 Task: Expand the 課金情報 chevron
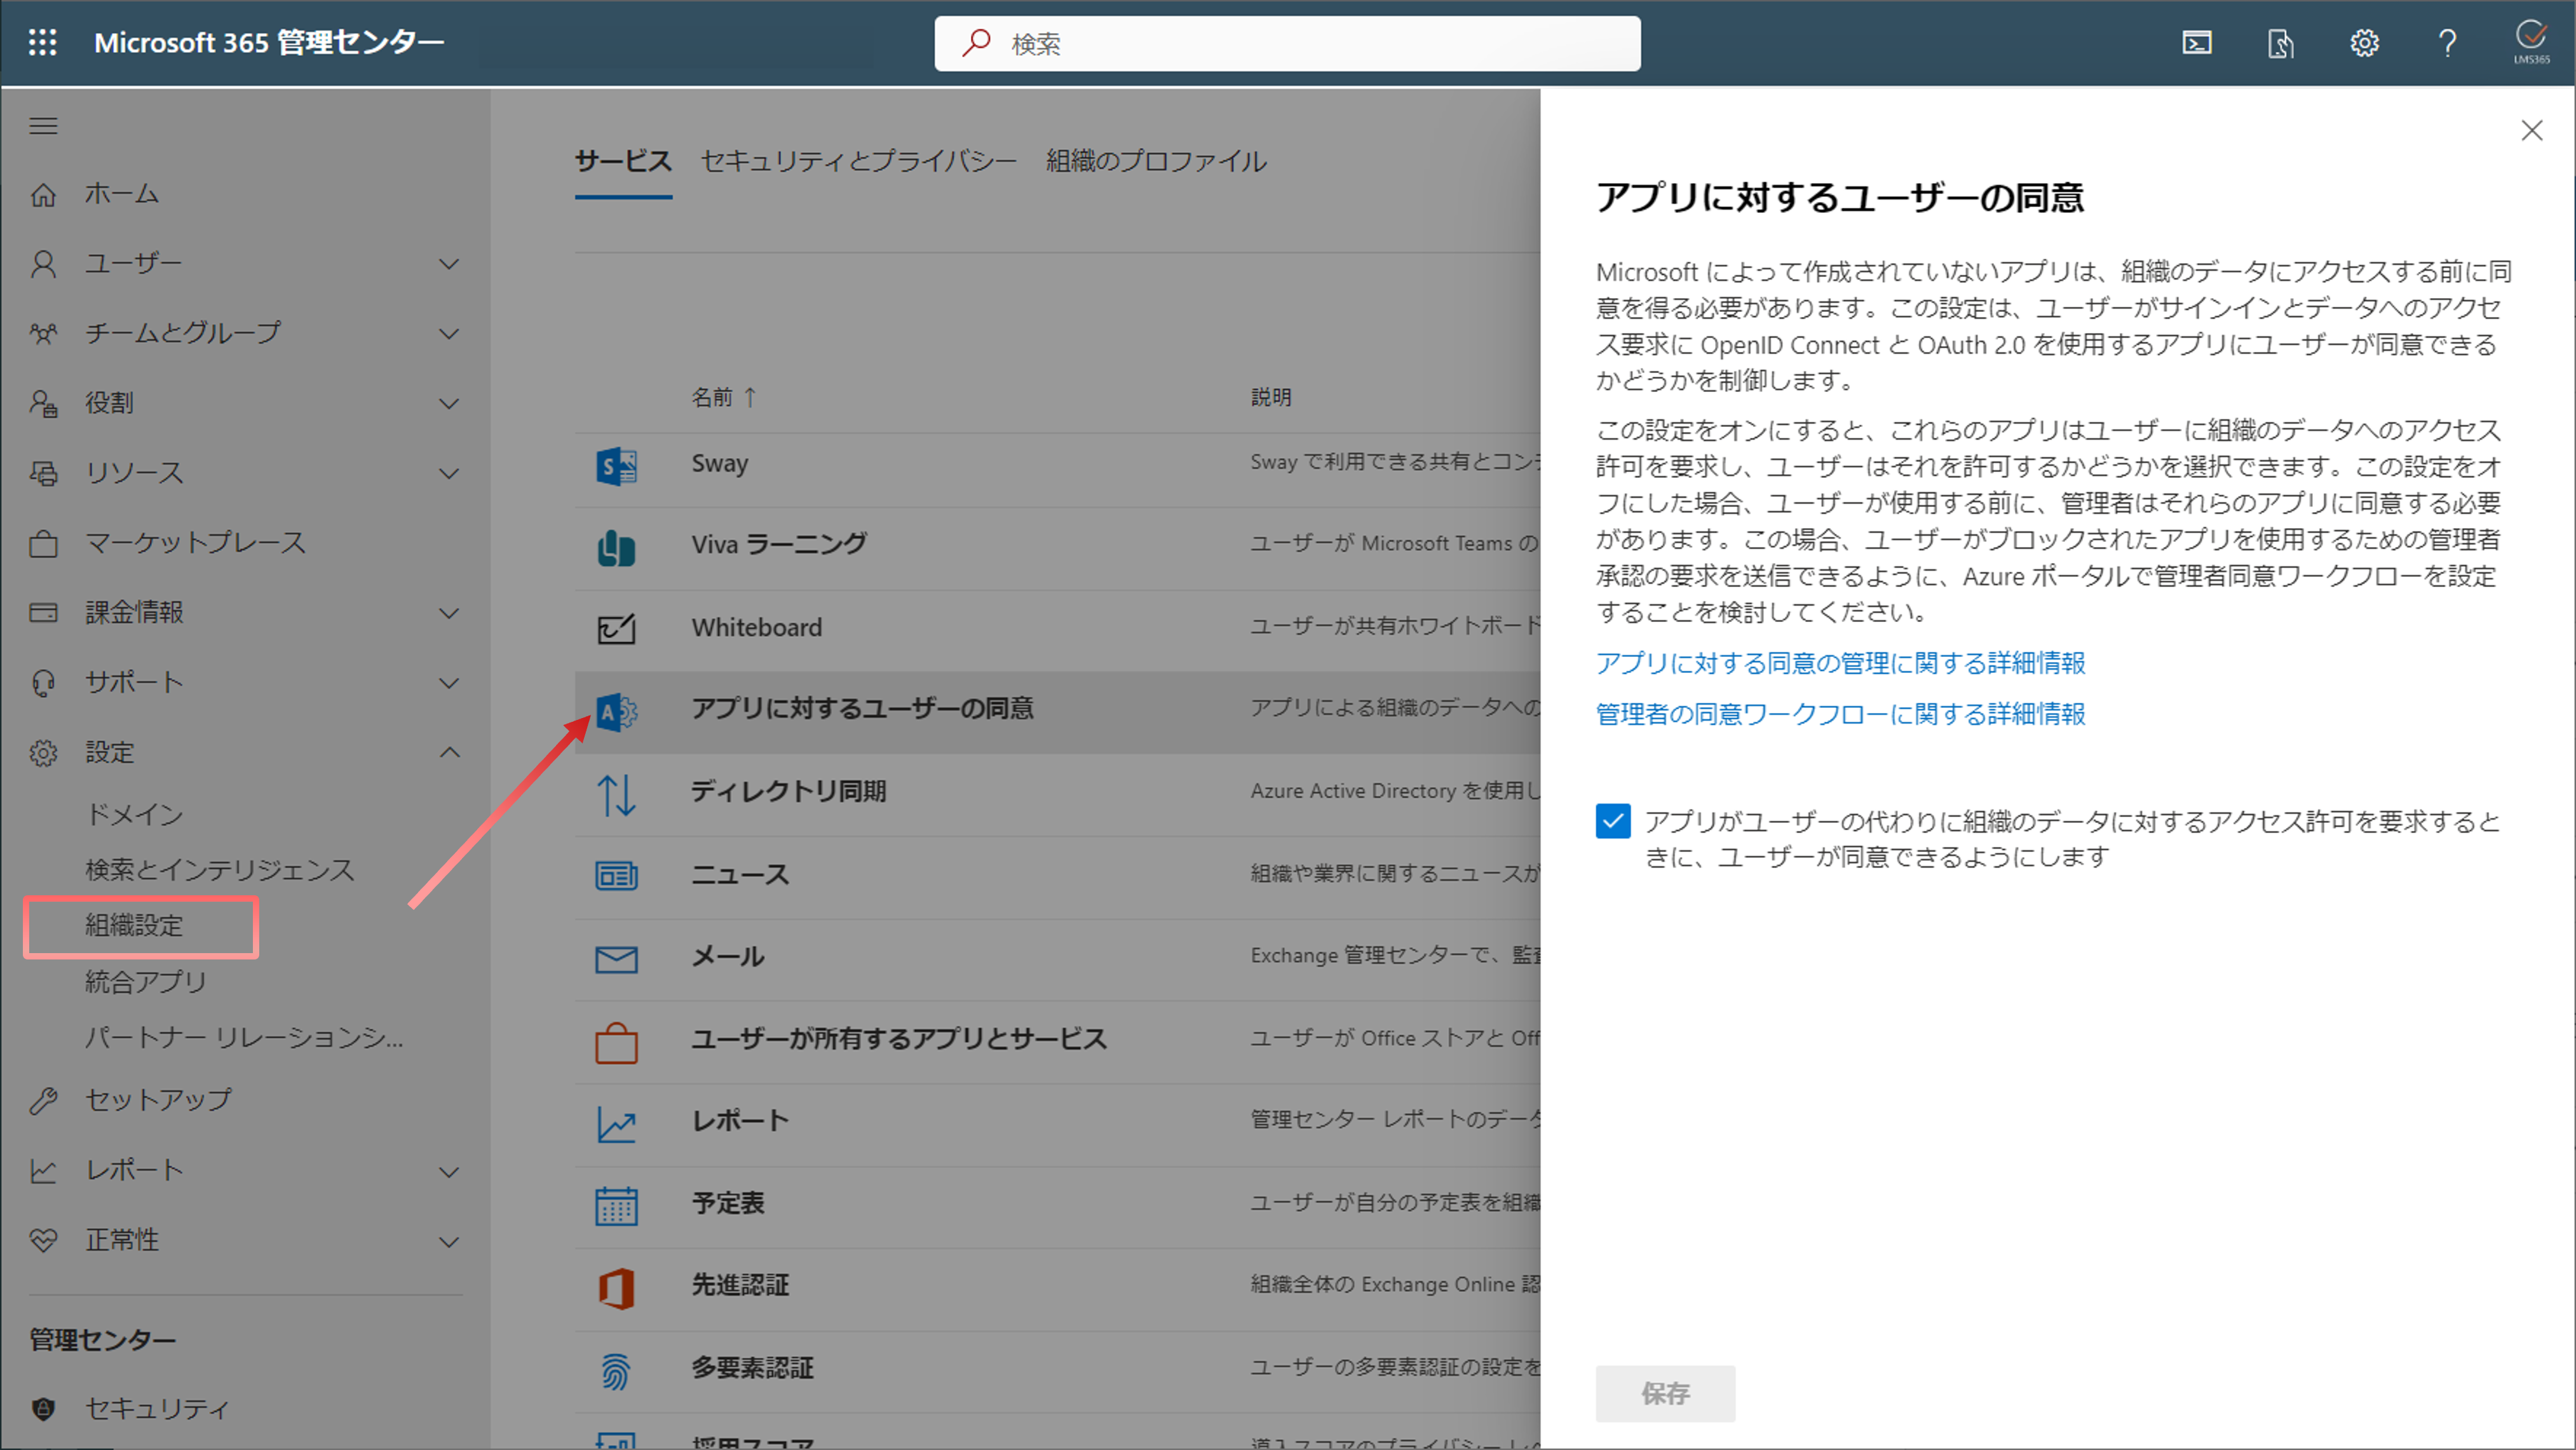point(450,613)
